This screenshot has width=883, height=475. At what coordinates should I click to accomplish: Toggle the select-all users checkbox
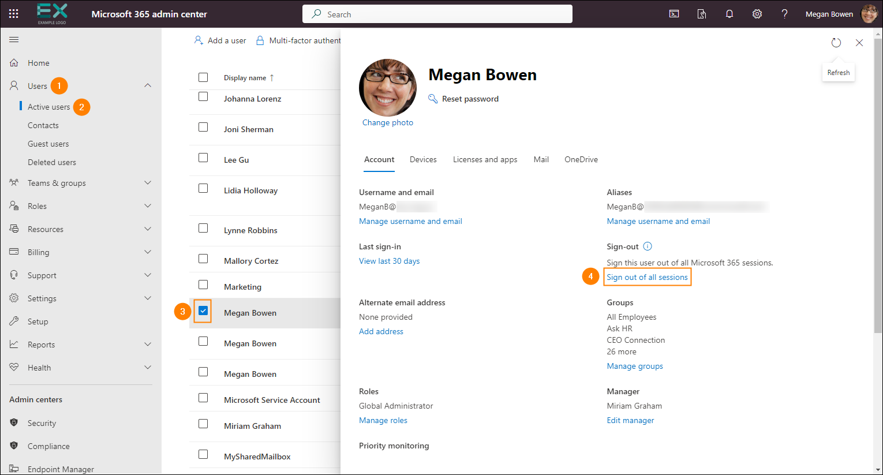pos(203,77)
